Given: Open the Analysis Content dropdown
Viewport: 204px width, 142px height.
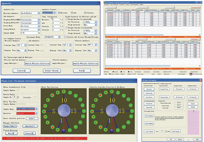Looking at the screenshot, I should click(54, 13).
